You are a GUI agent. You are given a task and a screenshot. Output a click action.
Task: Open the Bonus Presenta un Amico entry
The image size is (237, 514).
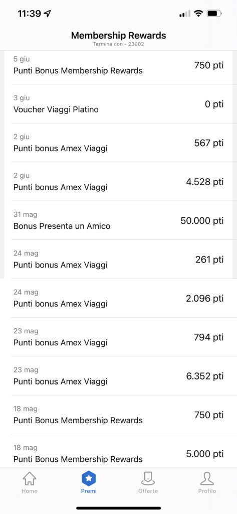click(x=118, y=221)
